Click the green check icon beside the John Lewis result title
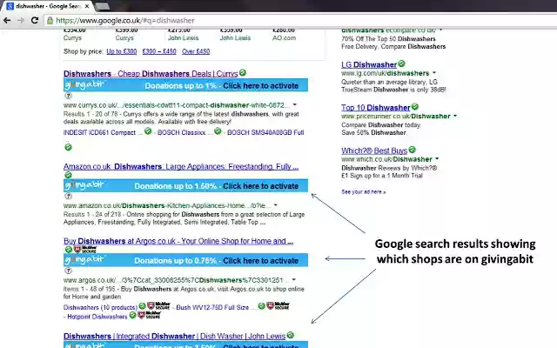The width and height of the screenshot is (557, 348). 290,335
